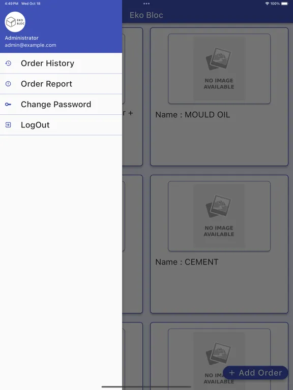293x390 pixels.
Task: Open Order History from the drawer
Action: (61, 63)
